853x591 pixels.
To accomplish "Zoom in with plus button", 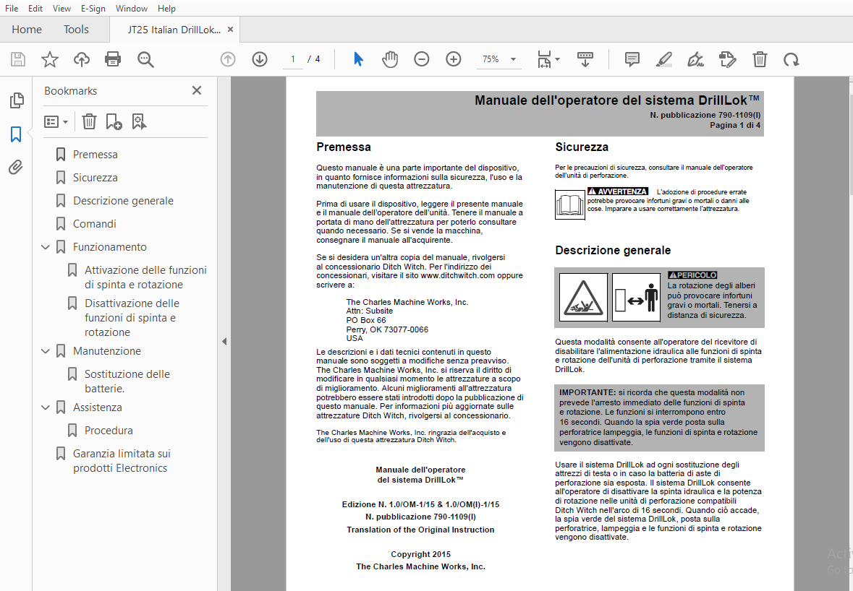I will [453, 59].
